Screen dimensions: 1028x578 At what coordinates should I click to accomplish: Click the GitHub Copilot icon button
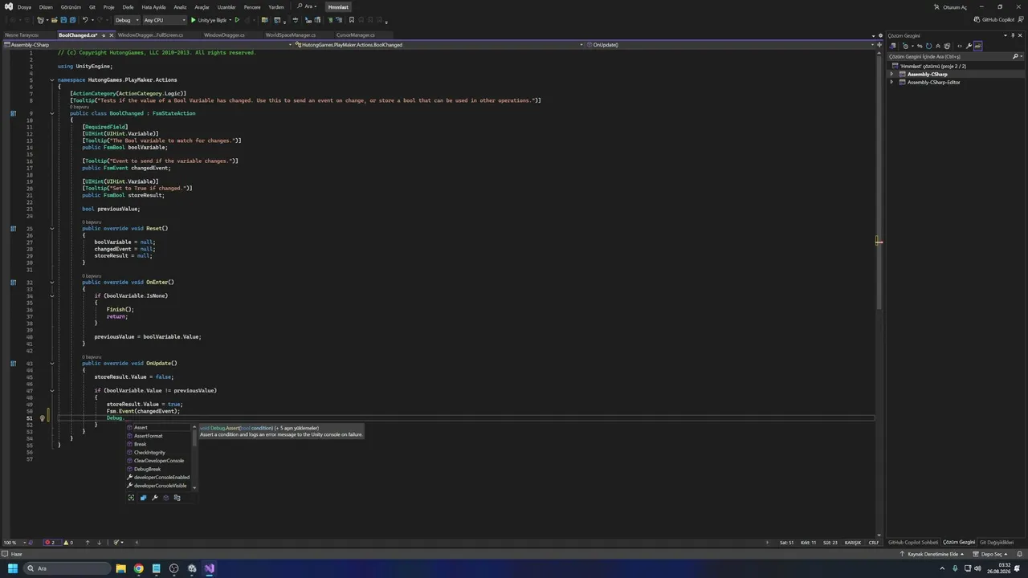click(993, 20)
